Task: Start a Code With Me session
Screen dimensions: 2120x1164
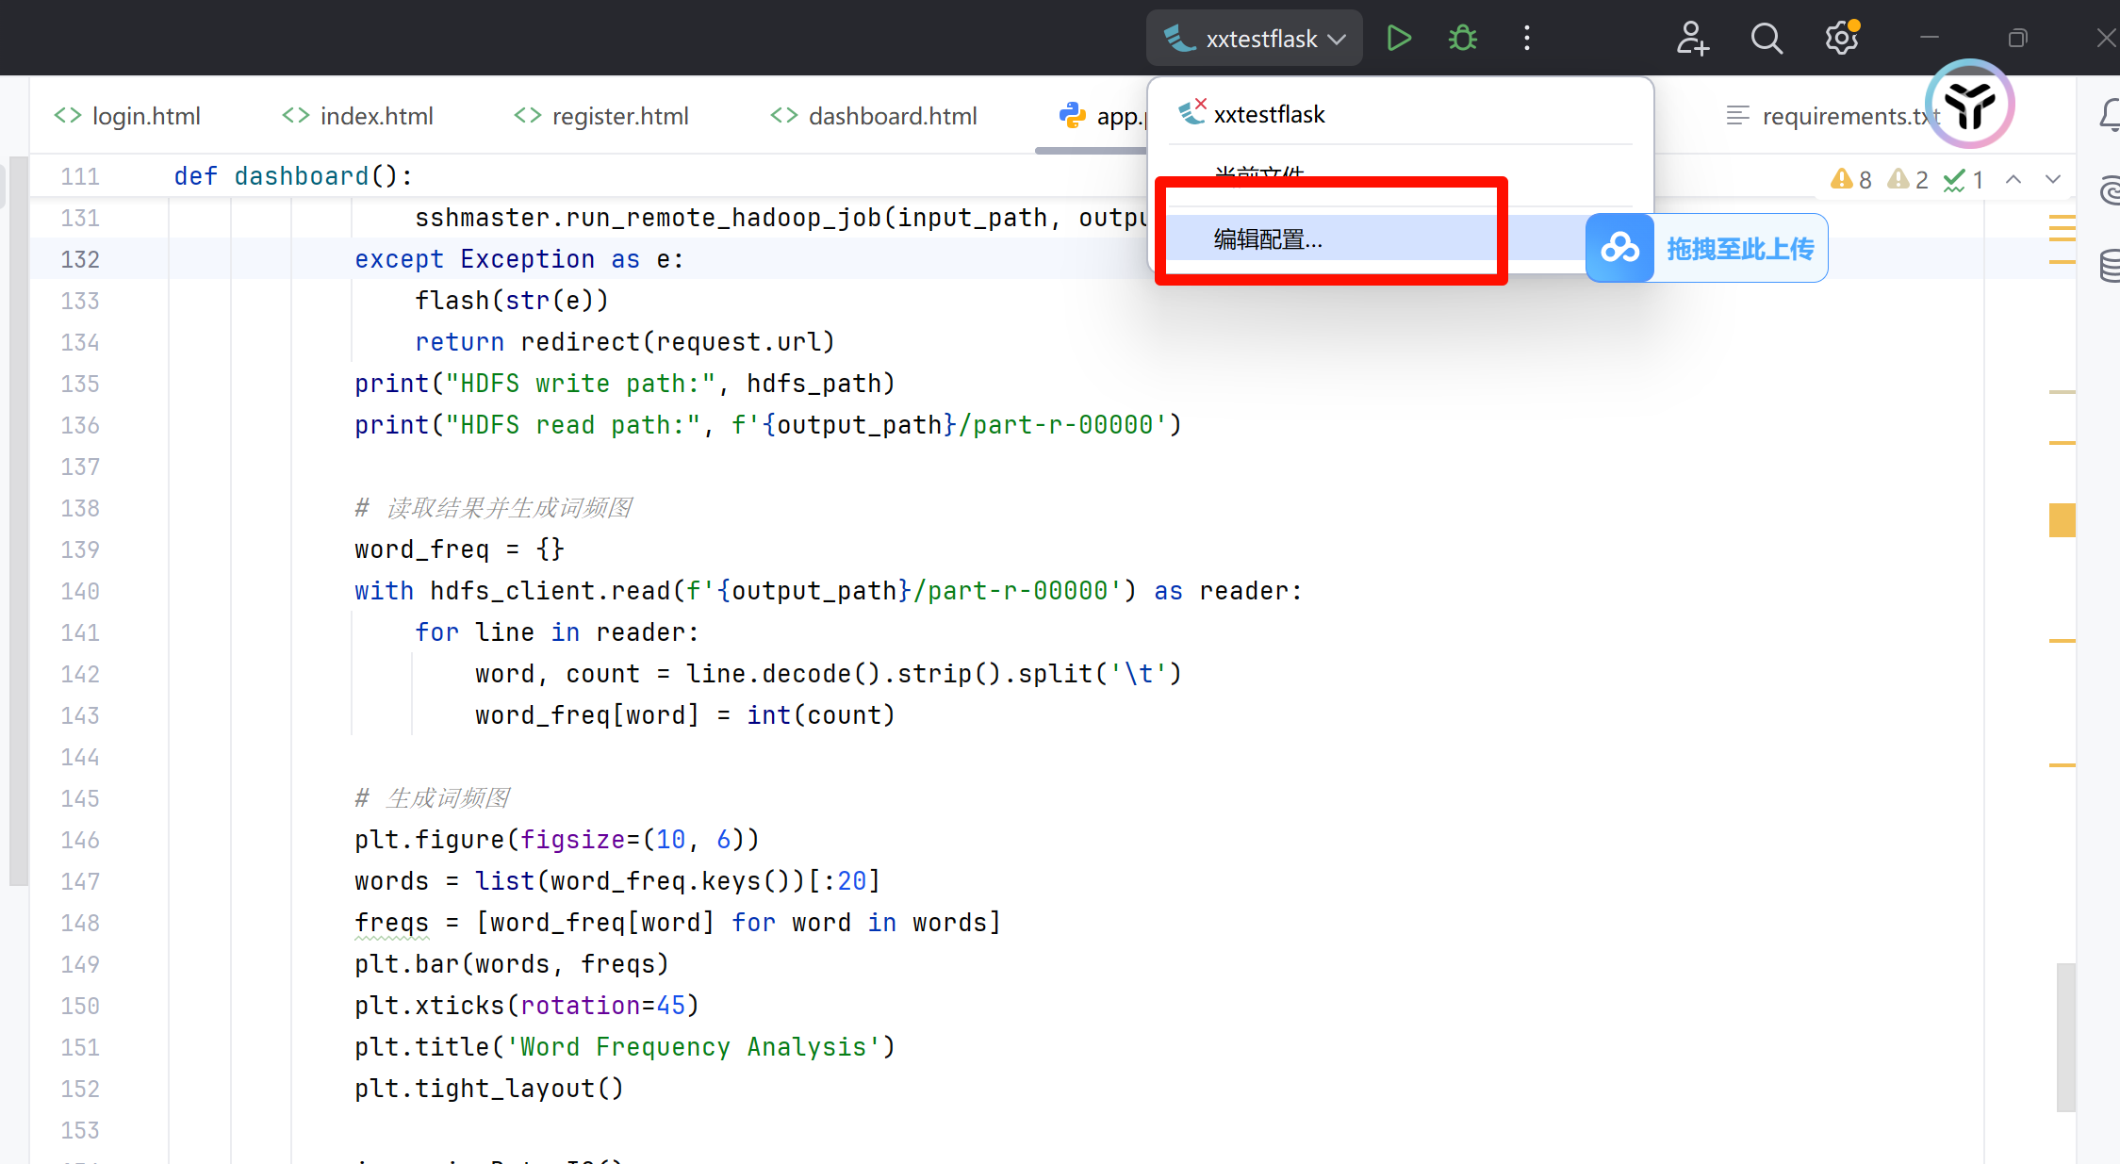Action: click(1692, 39)
